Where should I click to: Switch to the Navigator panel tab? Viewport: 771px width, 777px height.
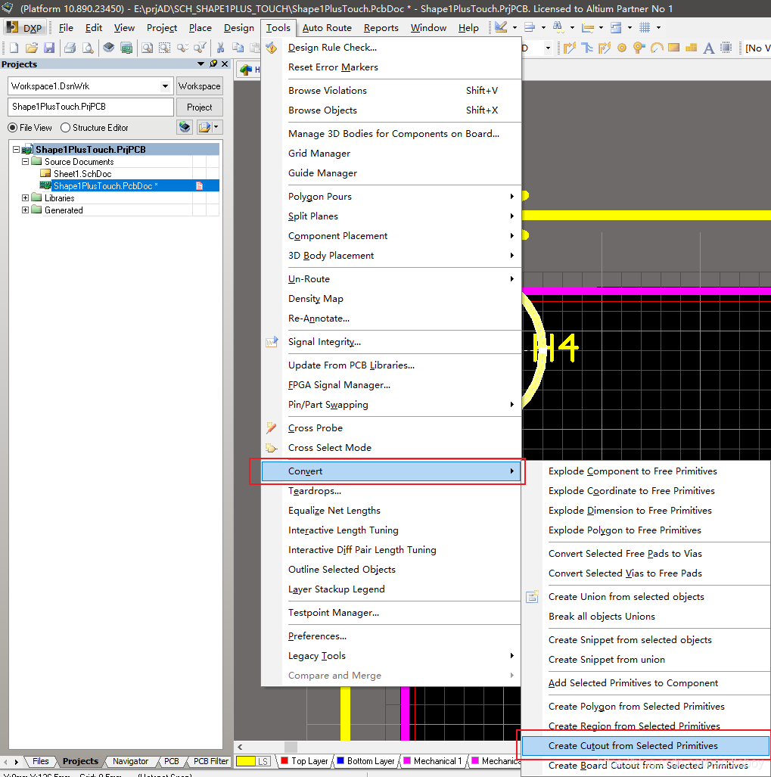click(130, 761)
